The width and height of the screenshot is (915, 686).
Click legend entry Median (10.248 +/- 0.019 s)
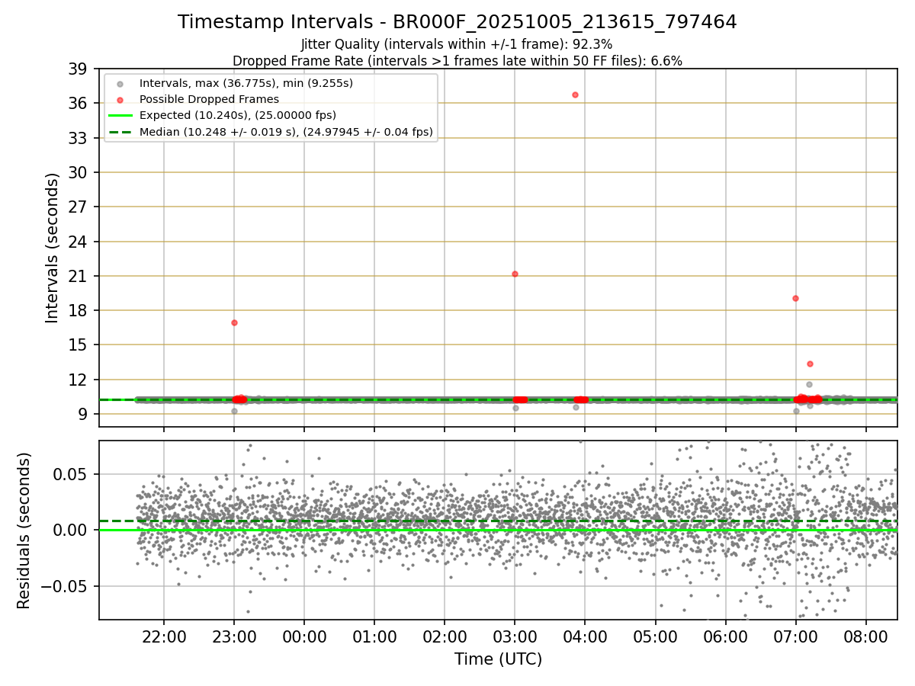pyautogui.click(x=286, y=132)
